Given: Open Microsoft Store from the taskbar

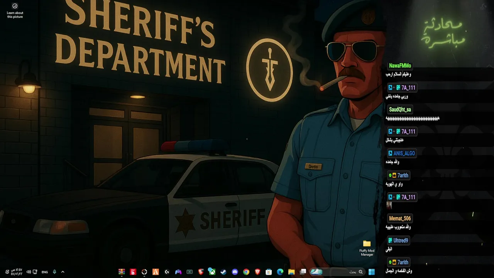Looking at the screenshot, I should tap(269, 272).
